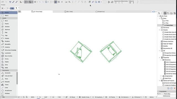
Task: Select the Lucernario skylight tool
Action: point(9,53)
